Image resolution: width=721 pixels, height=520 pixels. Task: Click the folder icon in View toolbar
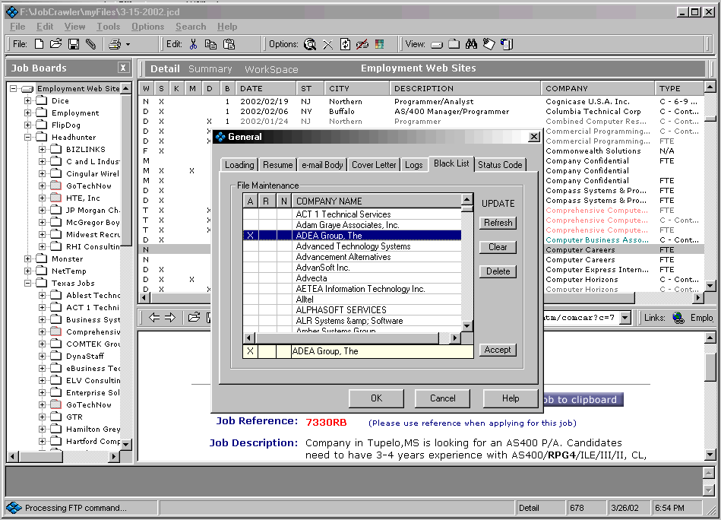click(x=454, y=44)
